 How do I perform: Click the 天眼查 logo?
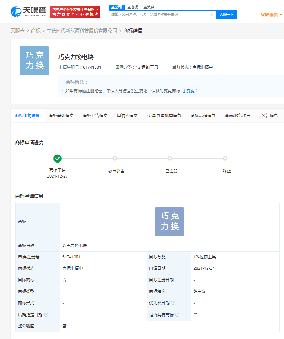[29, 12]
